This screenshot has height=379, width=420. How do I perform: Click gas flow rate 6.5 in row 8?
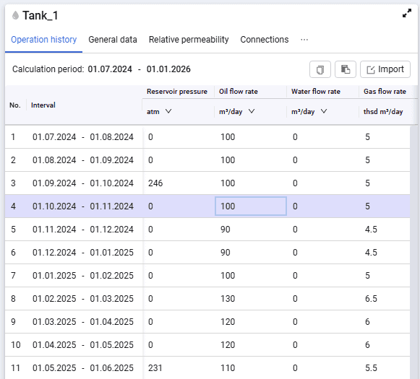pos(371,299)
